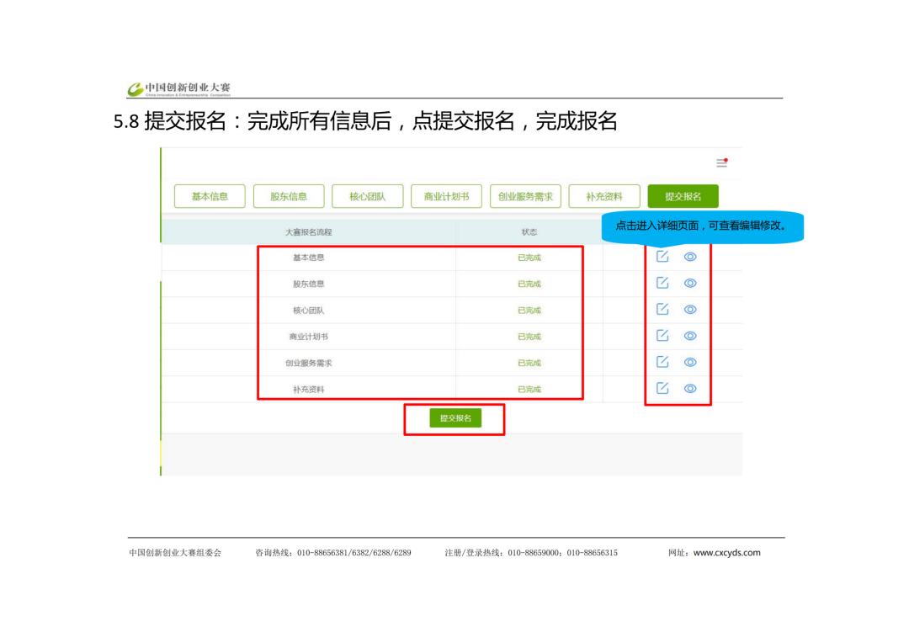
Task: Click the edit icon for 基本信息 row
Action: tap(662, 257)
